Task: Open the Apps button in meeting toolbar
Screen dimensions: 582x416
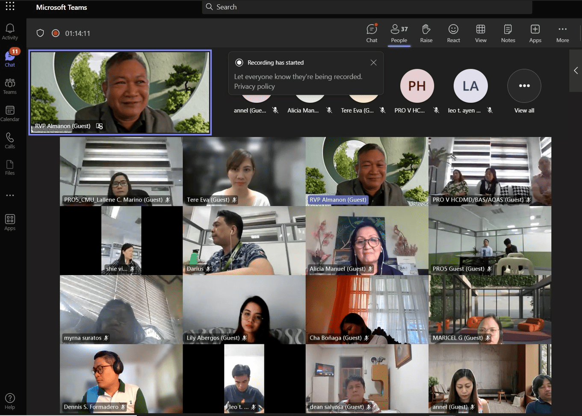Action: coord(535,33)
